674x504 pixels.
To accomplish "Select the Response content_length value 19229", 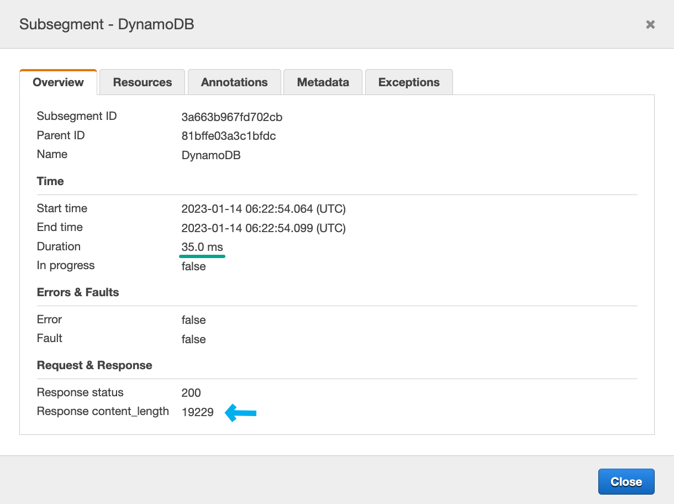I will (197, 412).
